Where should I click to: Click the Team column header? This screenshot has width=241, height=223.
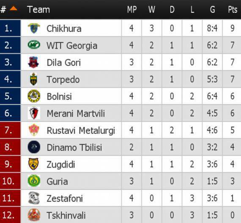38,10
